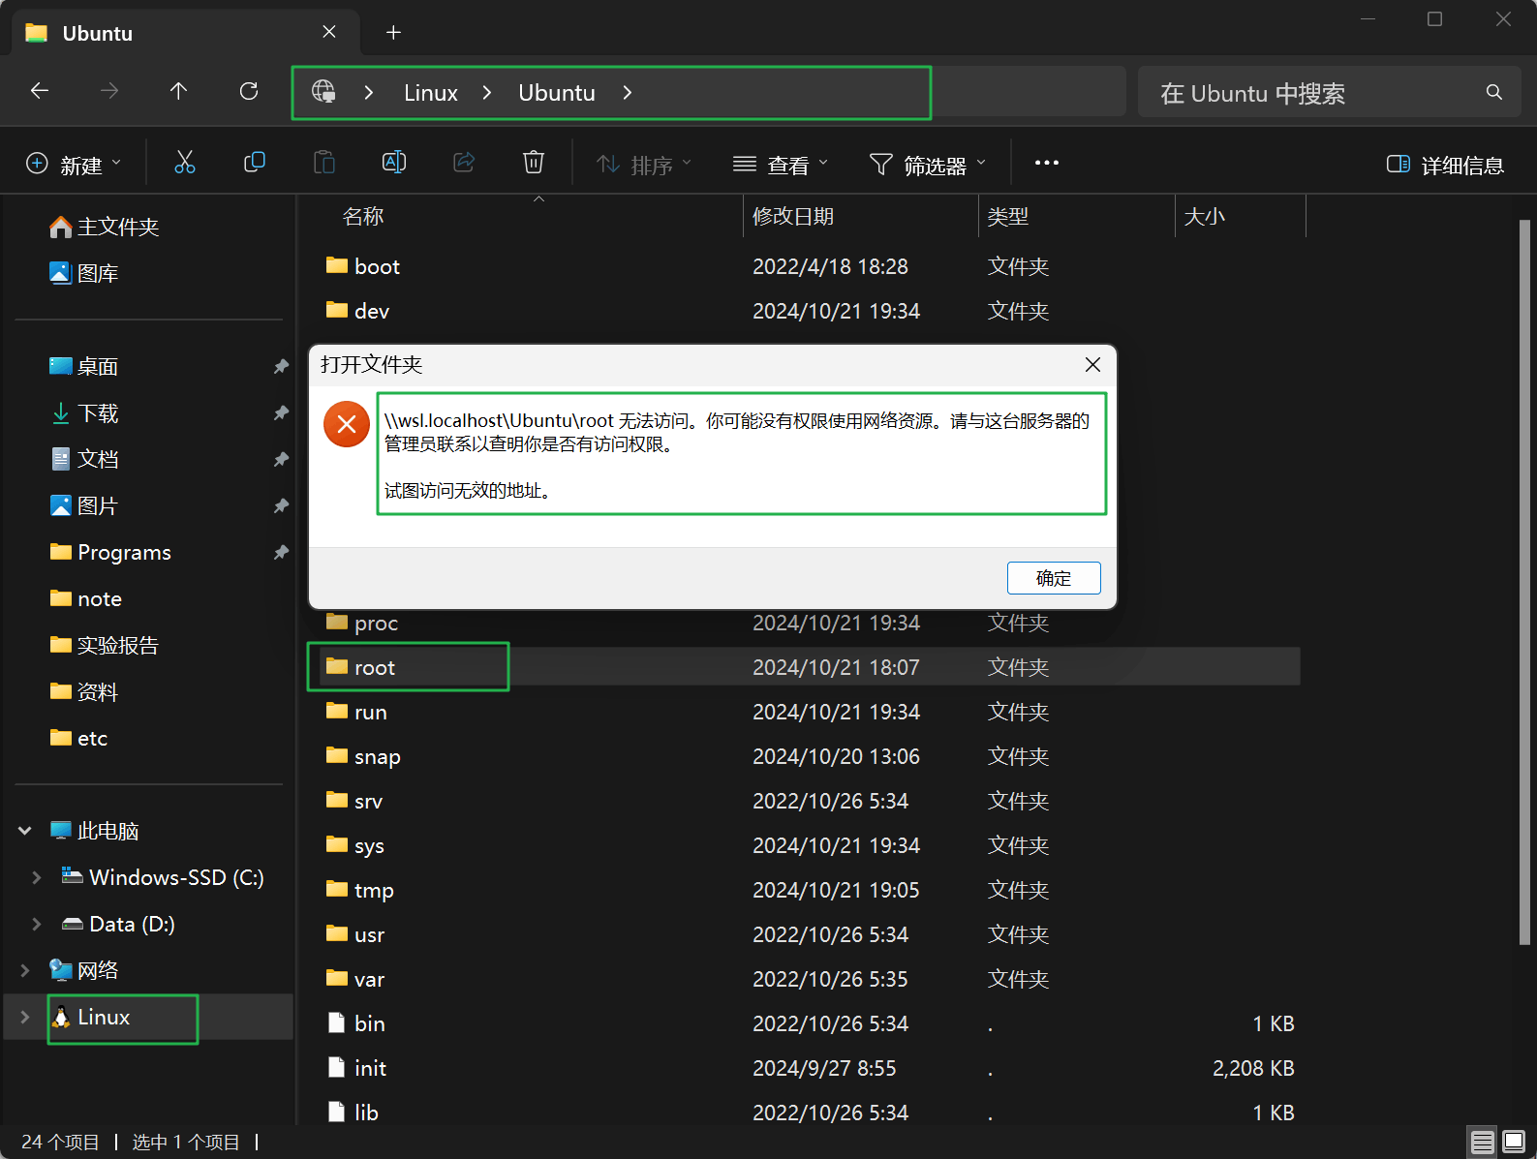Toggle the 详细信息 details pane

[x=1445, y=165]
